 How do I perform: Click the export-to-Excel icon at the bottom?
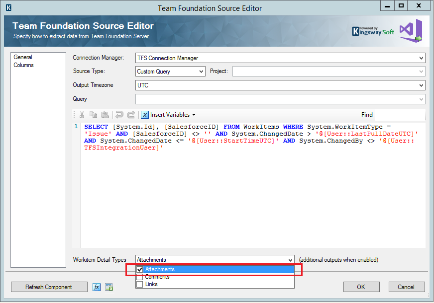108,287
